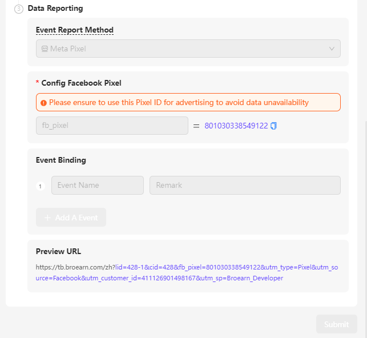Viewport: 367px width, 338px height.
Task: Click the equals sign beside fb_pixel
Action: (x=196, y=126)
